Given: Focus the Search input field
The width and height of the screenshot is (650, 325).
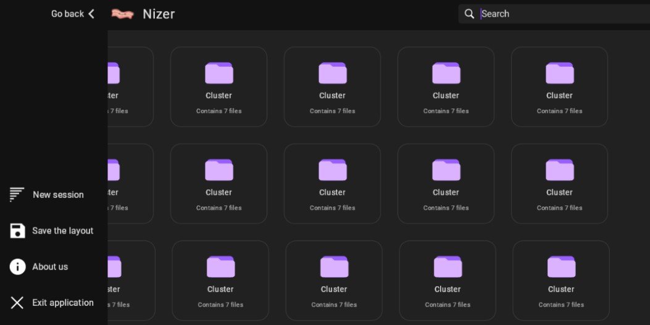Looking at the screenshot, I should 556,14.
